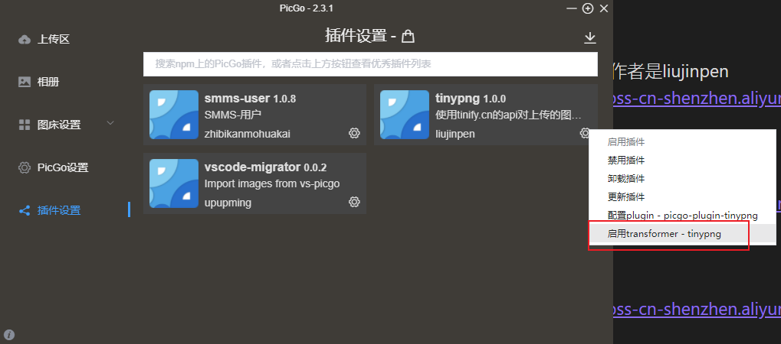This screenshot has height=344, width=781.
Task: Expand the 图床设置 submenu chevron
Action: [x=110, y=123]
